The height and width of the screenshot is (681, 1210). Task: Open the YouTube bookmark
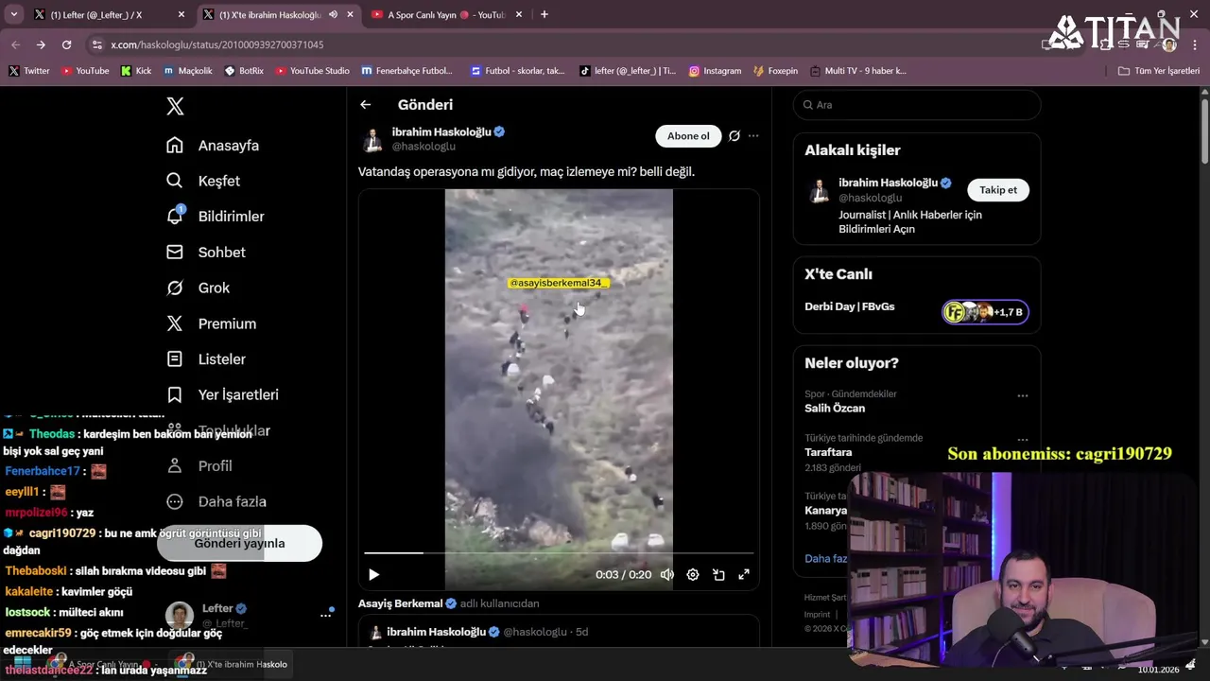tap(85, 71)
